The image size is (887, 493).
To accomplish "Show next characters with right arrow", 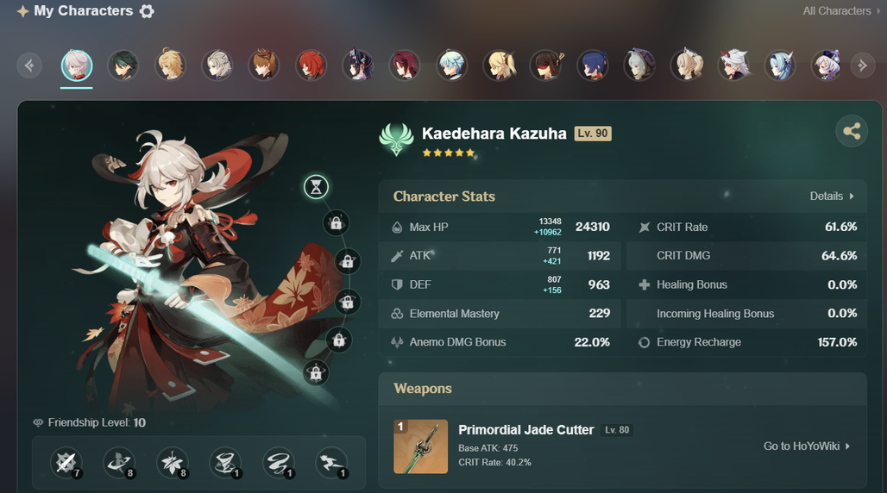I will pos(863,66).
